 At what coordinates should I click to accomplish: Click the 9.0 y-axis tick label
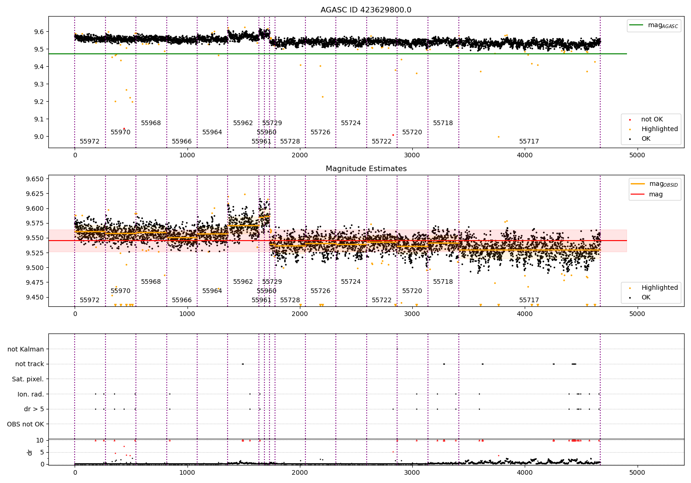click(39, 137)
